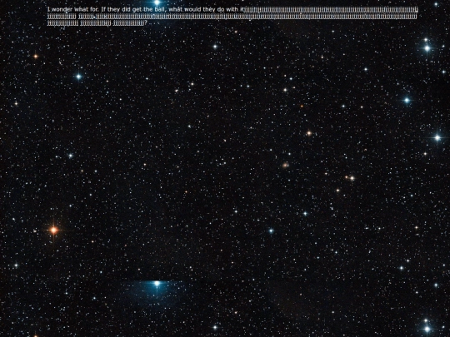Screen dimensions: 450x337
Task: Click the sentence "I wonder what for."
Action: click(x=72, y=9)
